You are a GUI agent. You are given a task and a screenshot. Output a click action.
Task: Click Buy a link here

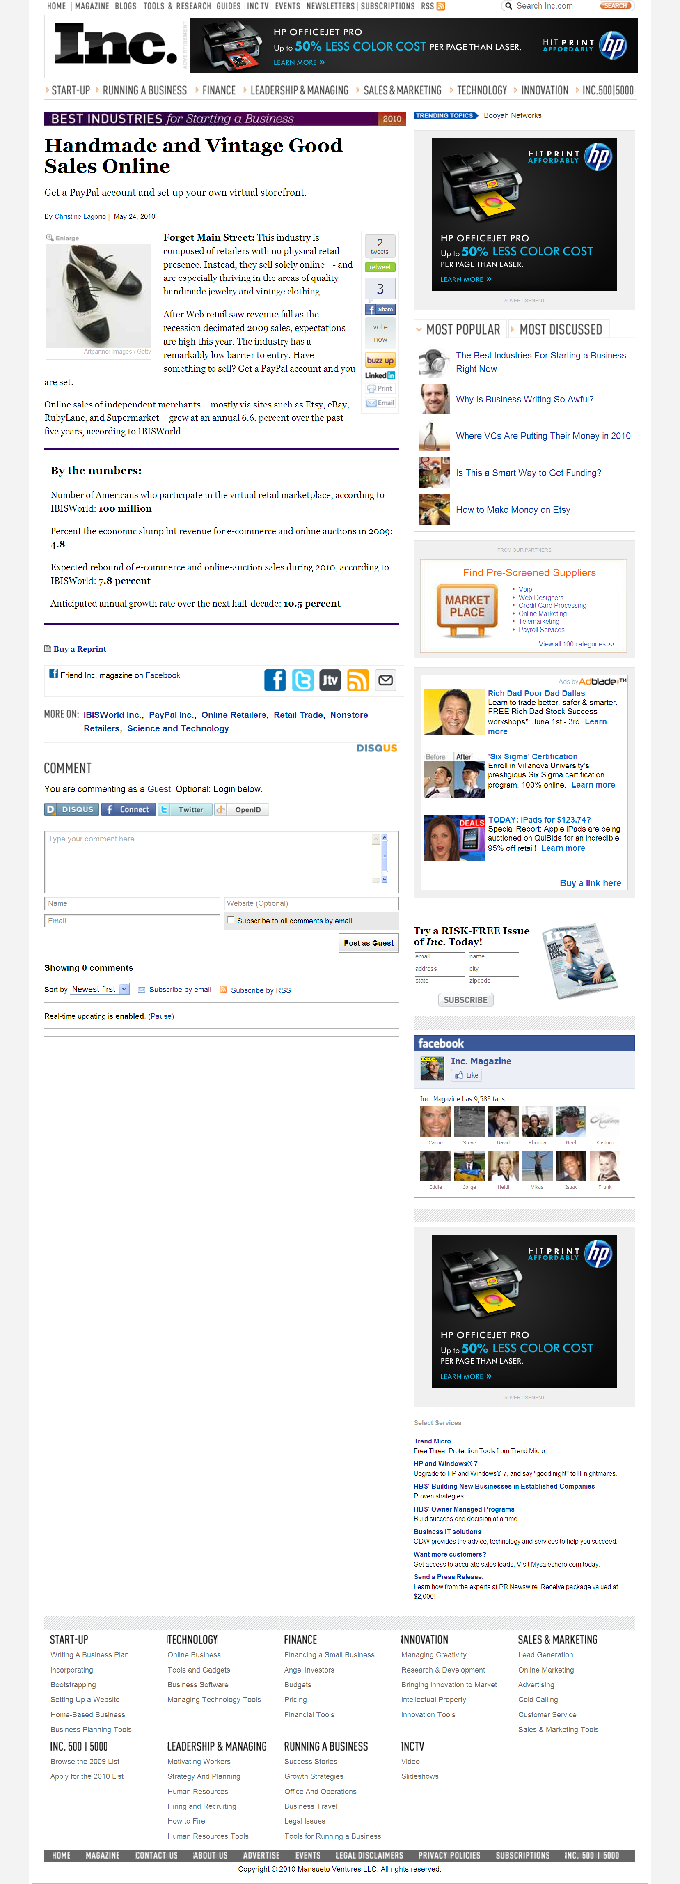point(590,883)
